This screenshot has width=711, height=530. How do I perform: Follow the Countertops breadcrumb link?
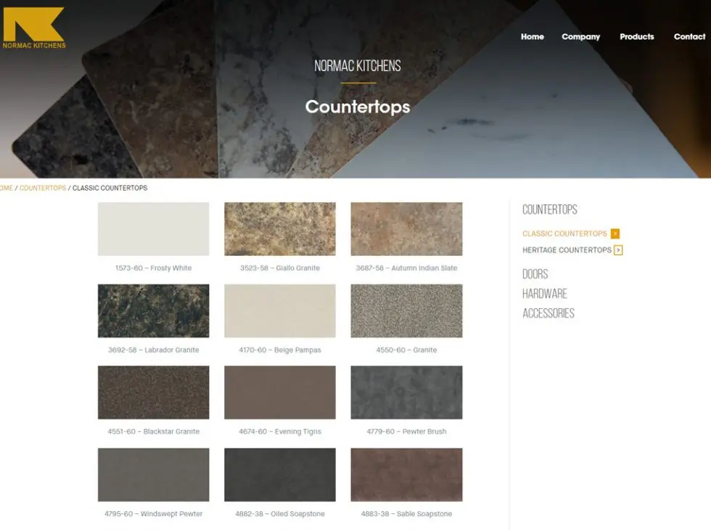(43, 188)
